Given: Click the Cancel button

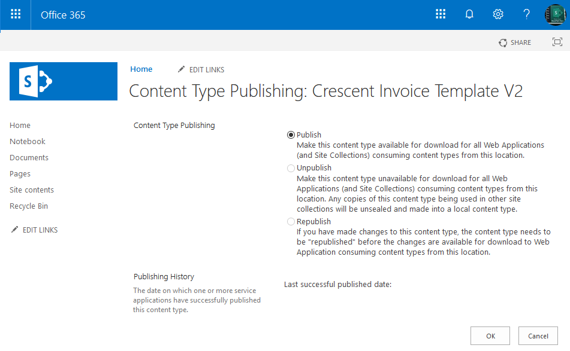Looking at the screenshot, I should click(538, 335).
